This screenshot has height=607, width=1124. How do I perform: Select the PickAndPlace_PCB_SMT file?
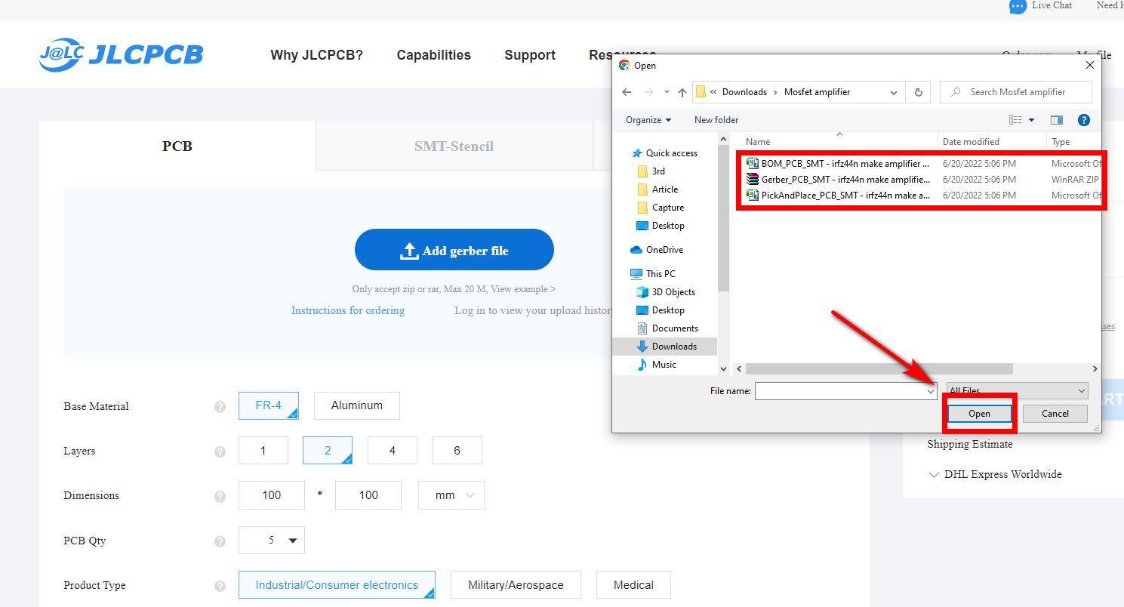pos(838,195)
